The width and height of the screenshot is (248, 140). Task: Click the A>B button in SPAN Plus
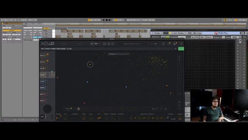[175, 33]
